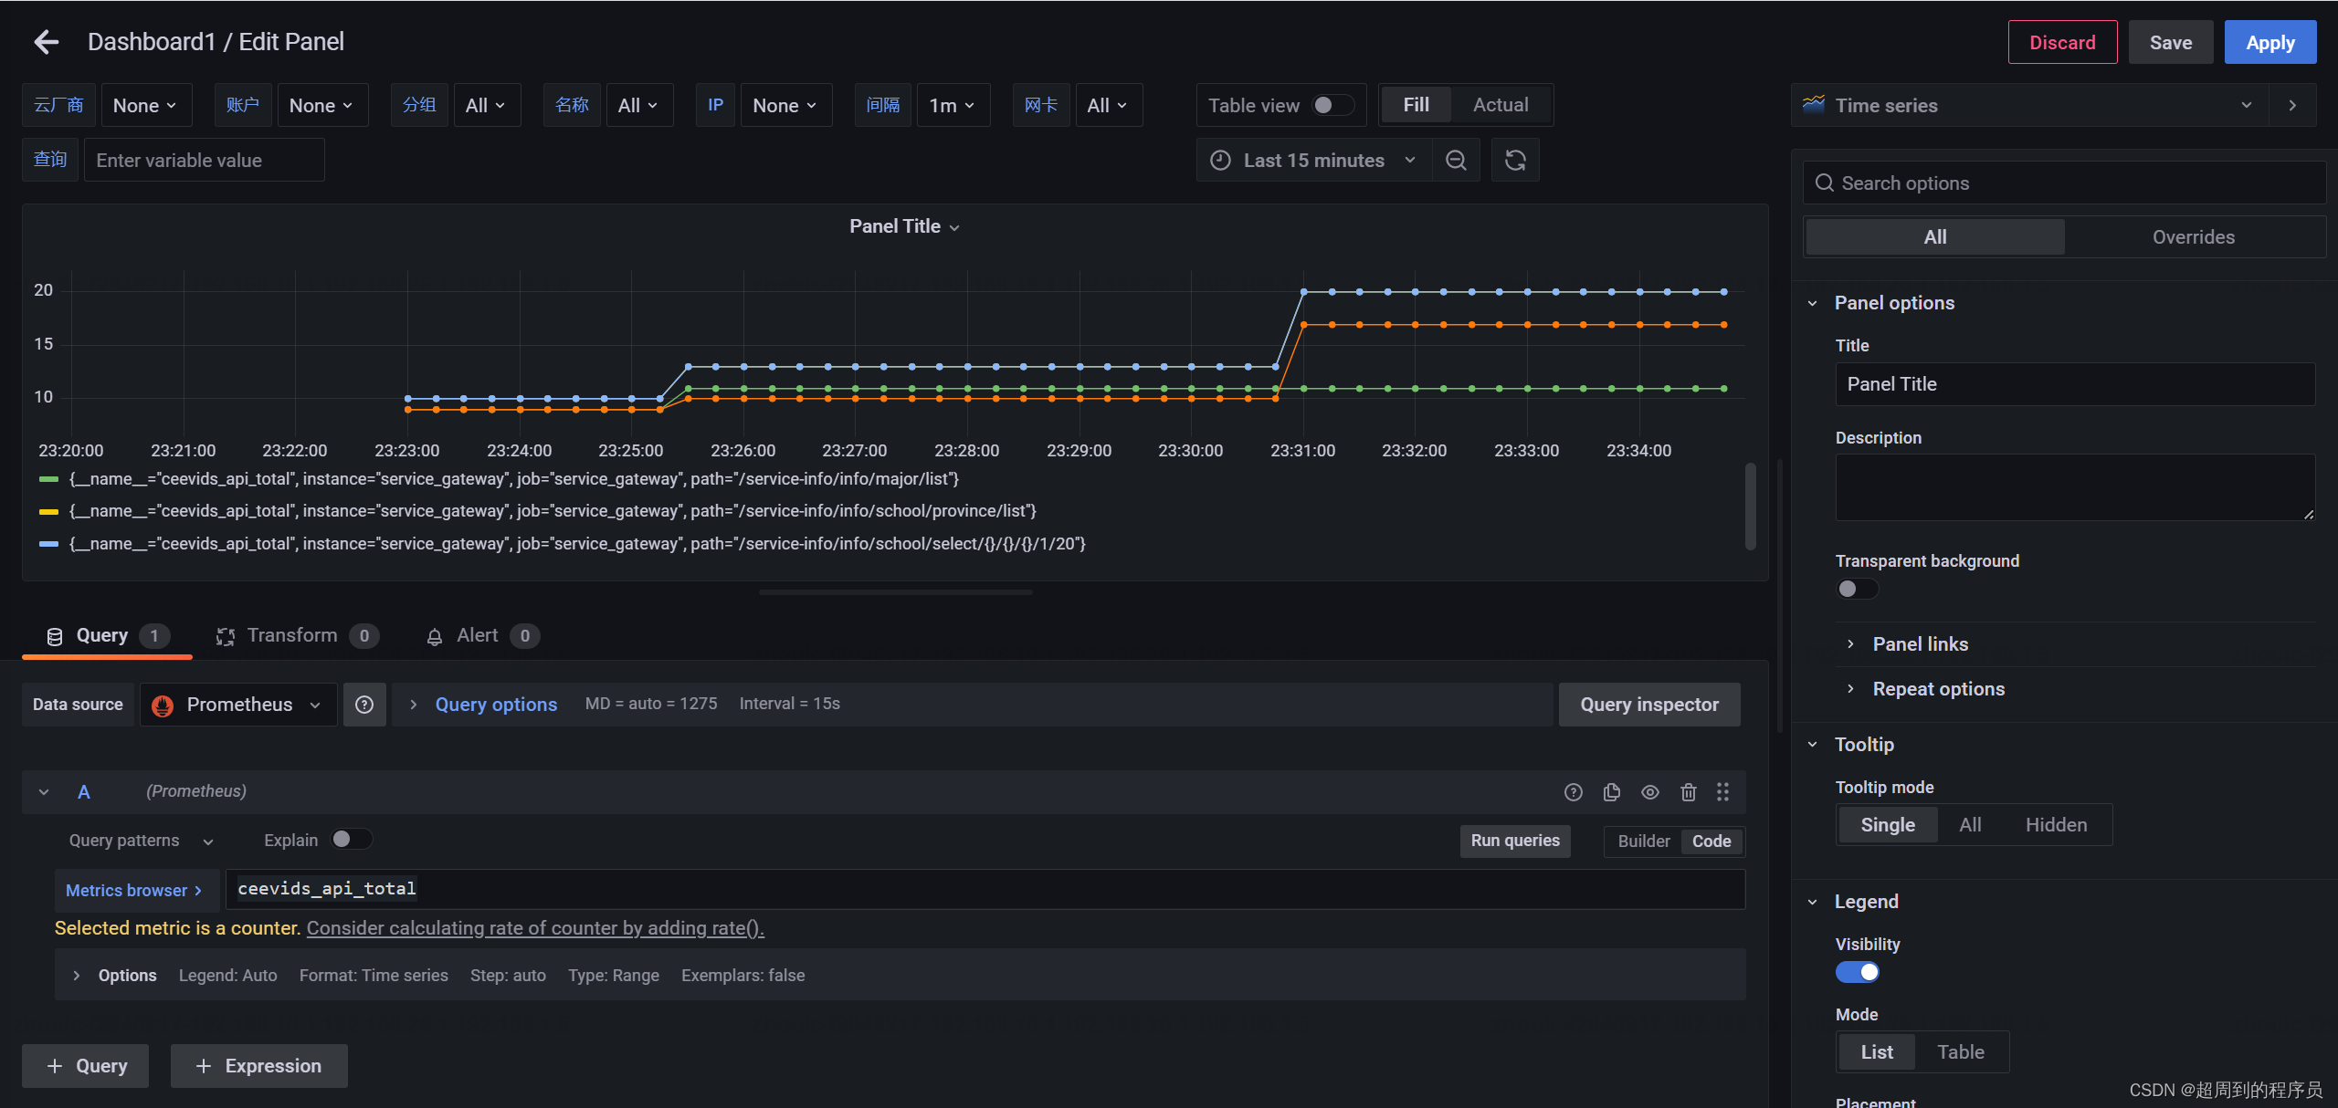Screen dimensions: 2338x1108
Task: Duplicate query A with the copy icon
Action: pyautogui.click(x=1611, y=792)
